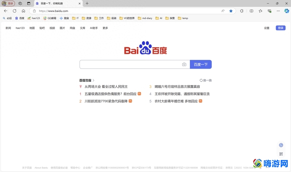Open 必应 bookmark

tap(7, 18)
